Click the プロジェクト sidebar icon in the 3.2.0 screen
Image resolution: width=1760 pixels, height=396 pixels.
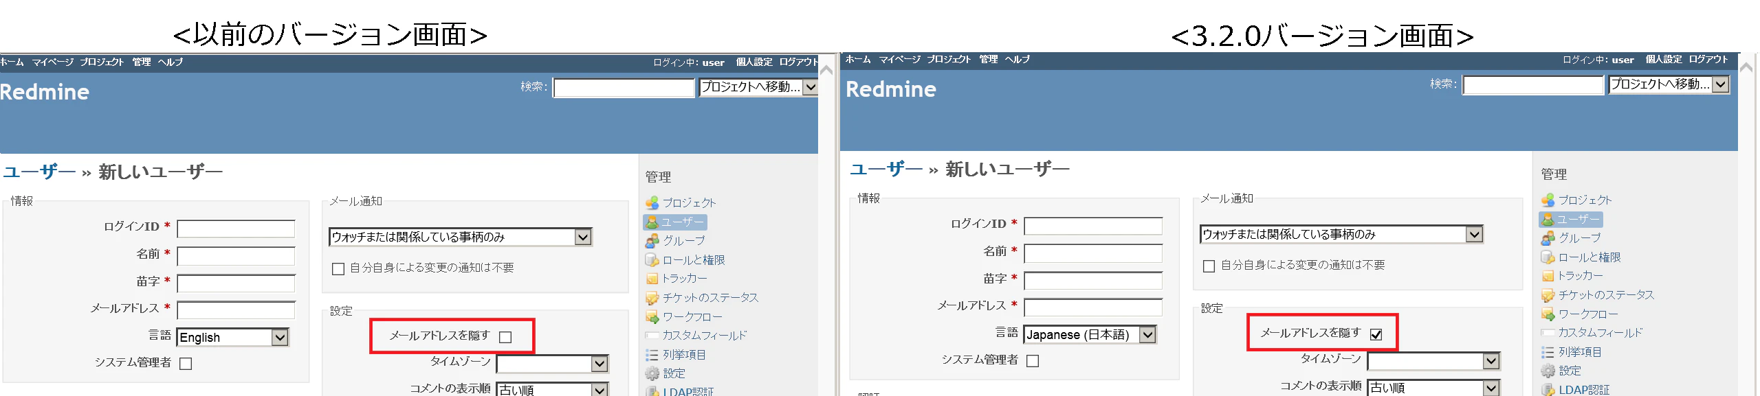(1548, 200)
